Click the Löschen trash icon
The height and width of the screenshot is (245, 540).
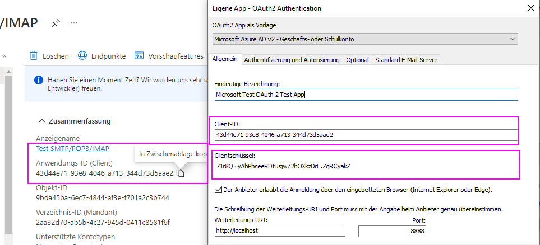(34, 56)
